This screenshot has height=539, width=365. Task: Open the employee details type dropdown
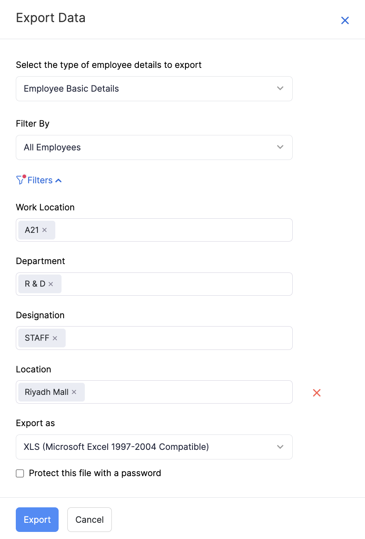154,88
